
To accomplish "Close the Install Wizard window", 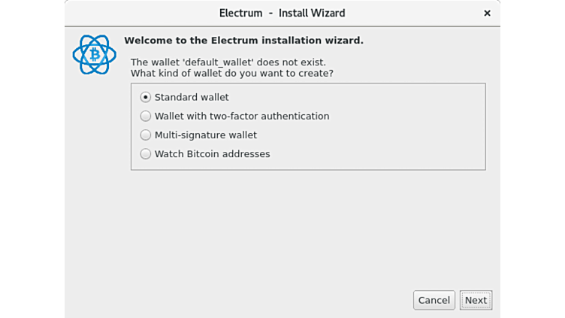I will [487, 13].
